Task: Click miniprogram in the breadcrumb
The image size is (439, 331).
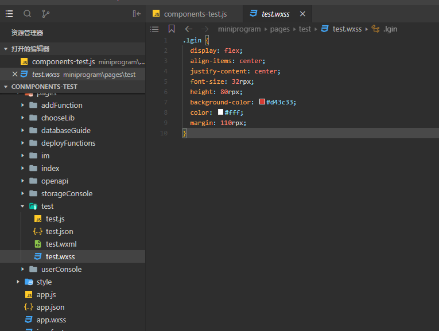Action: point(239,29)
